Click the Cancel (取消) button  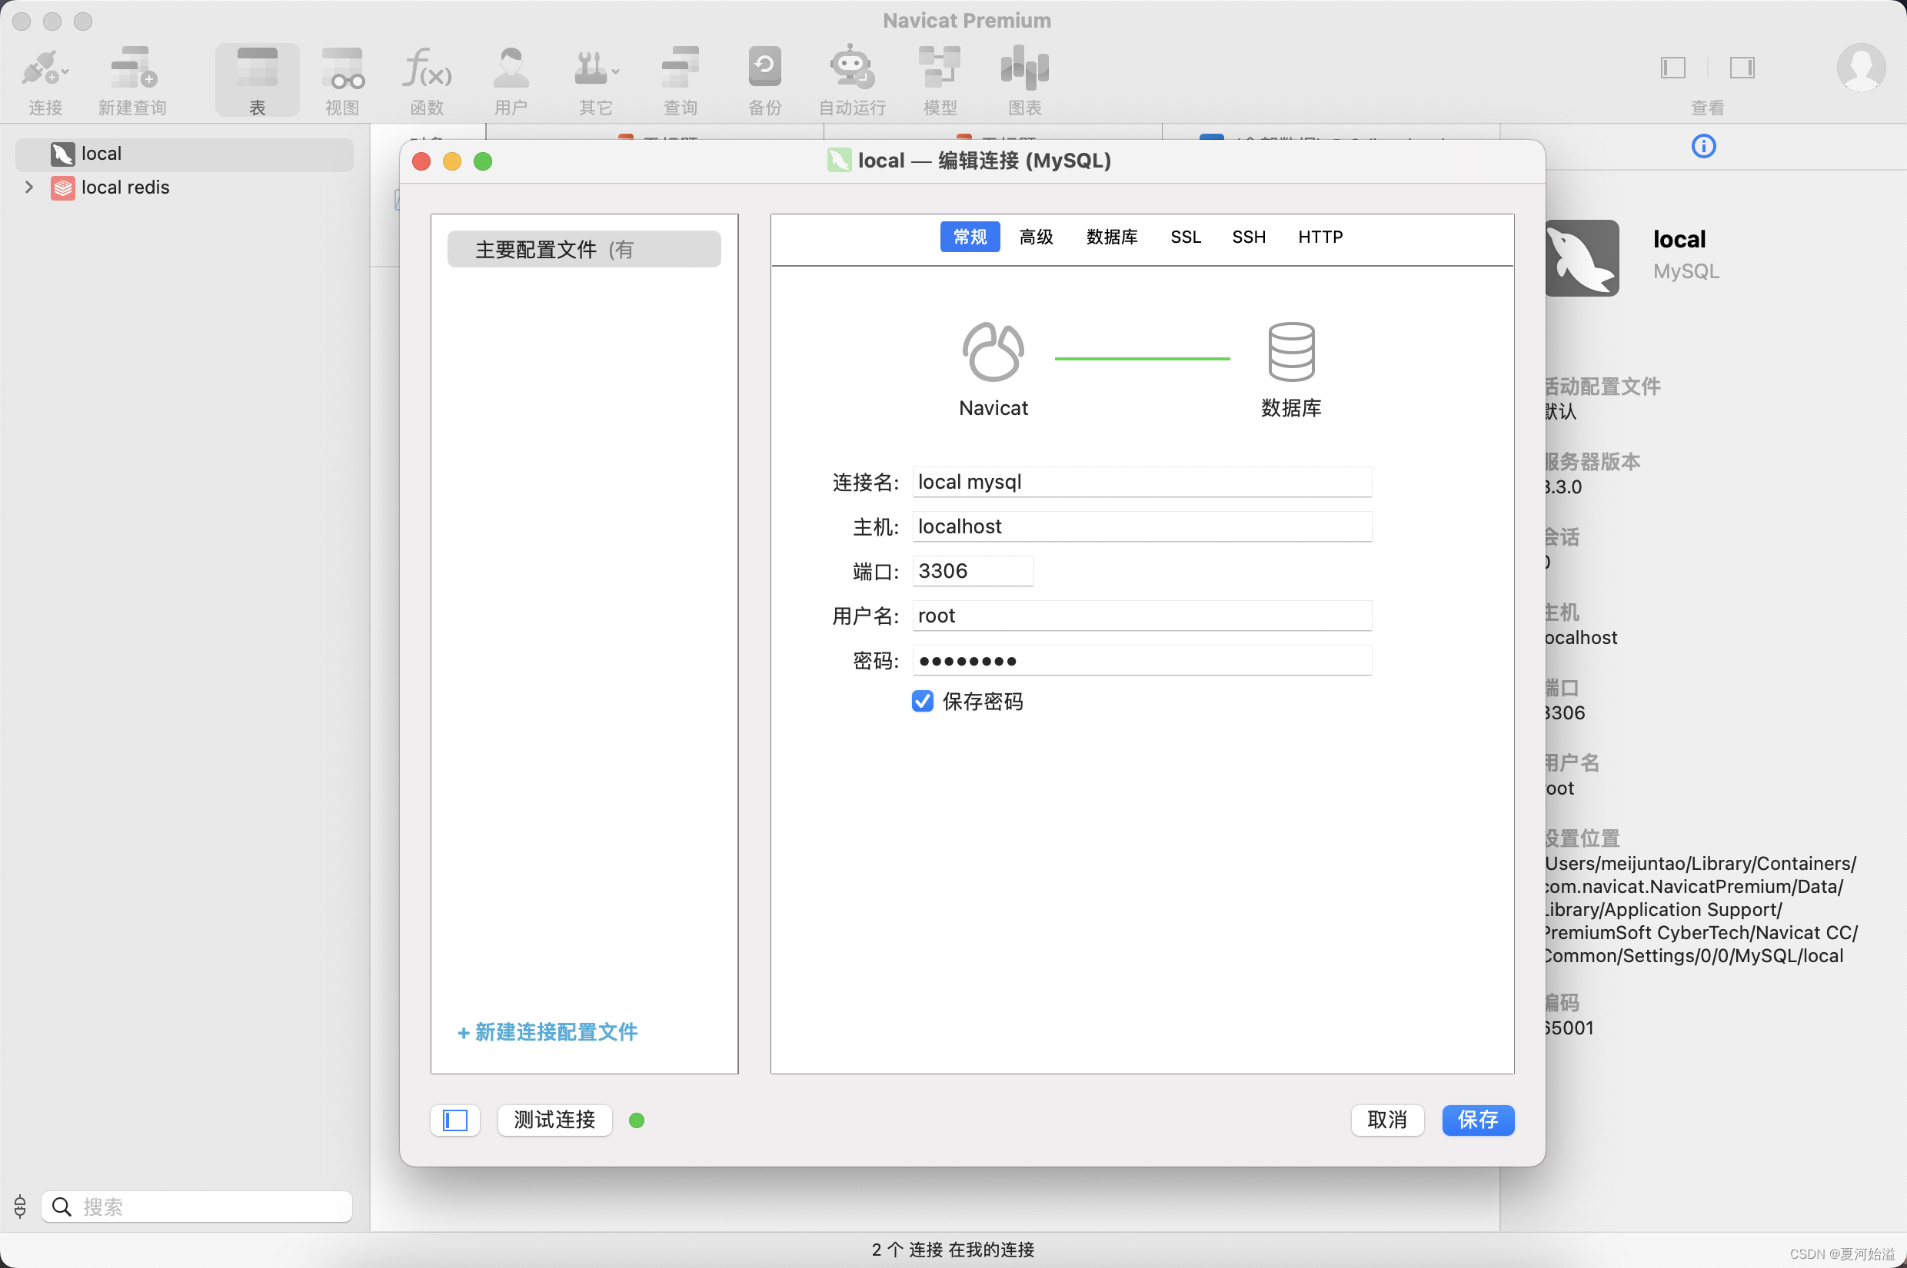pyautogui.click(x=1386, y=1120)
